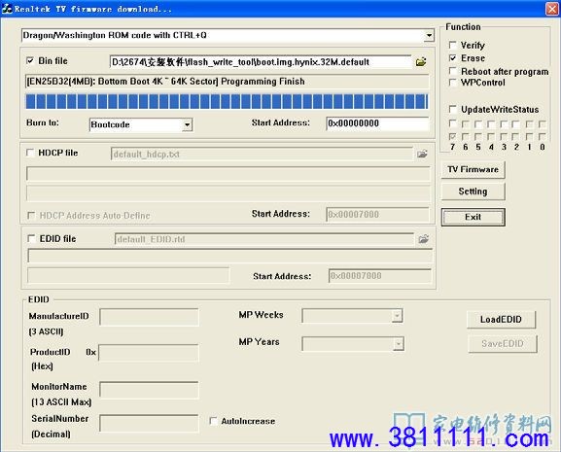The width and height of the screenshot is (561, 452).
Task: Toggle HDCP Address Auto-Define checkbox
Action: tap(31, 215)
